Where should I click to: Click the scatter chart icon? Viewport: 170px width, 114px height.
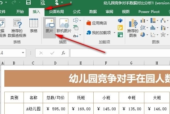click(x=153, y=35)
